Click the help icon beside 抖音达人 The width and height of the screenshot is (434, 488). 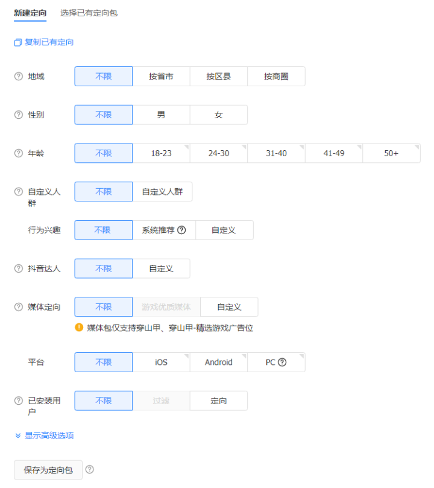[x=18, y=268]
